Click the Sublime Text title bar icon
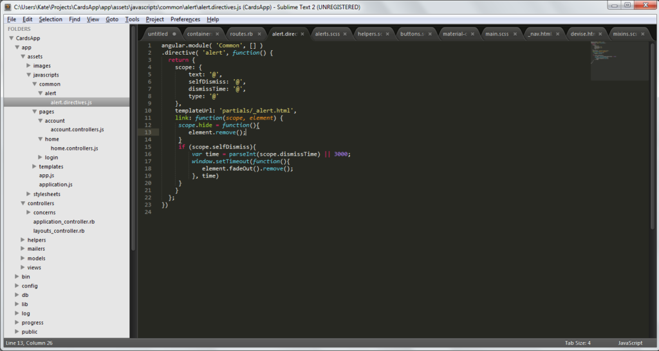The width and height of the screenshot is (659, 351). (7, 6)
